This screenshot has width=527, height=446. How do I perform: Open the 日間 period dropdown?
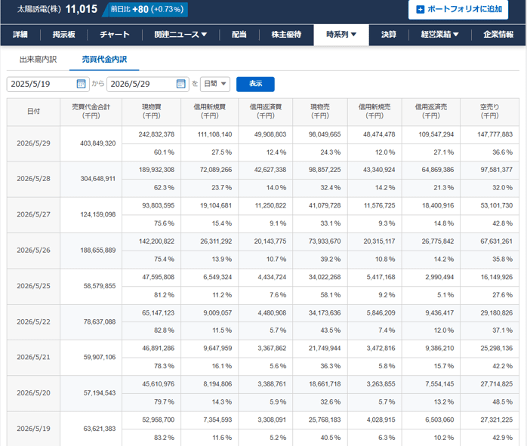pos(215,84)
